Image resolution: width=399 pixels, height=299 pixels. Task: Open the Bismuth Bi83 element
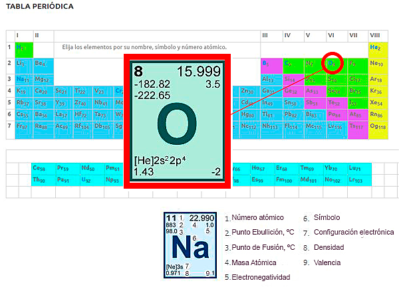point(315,115)
